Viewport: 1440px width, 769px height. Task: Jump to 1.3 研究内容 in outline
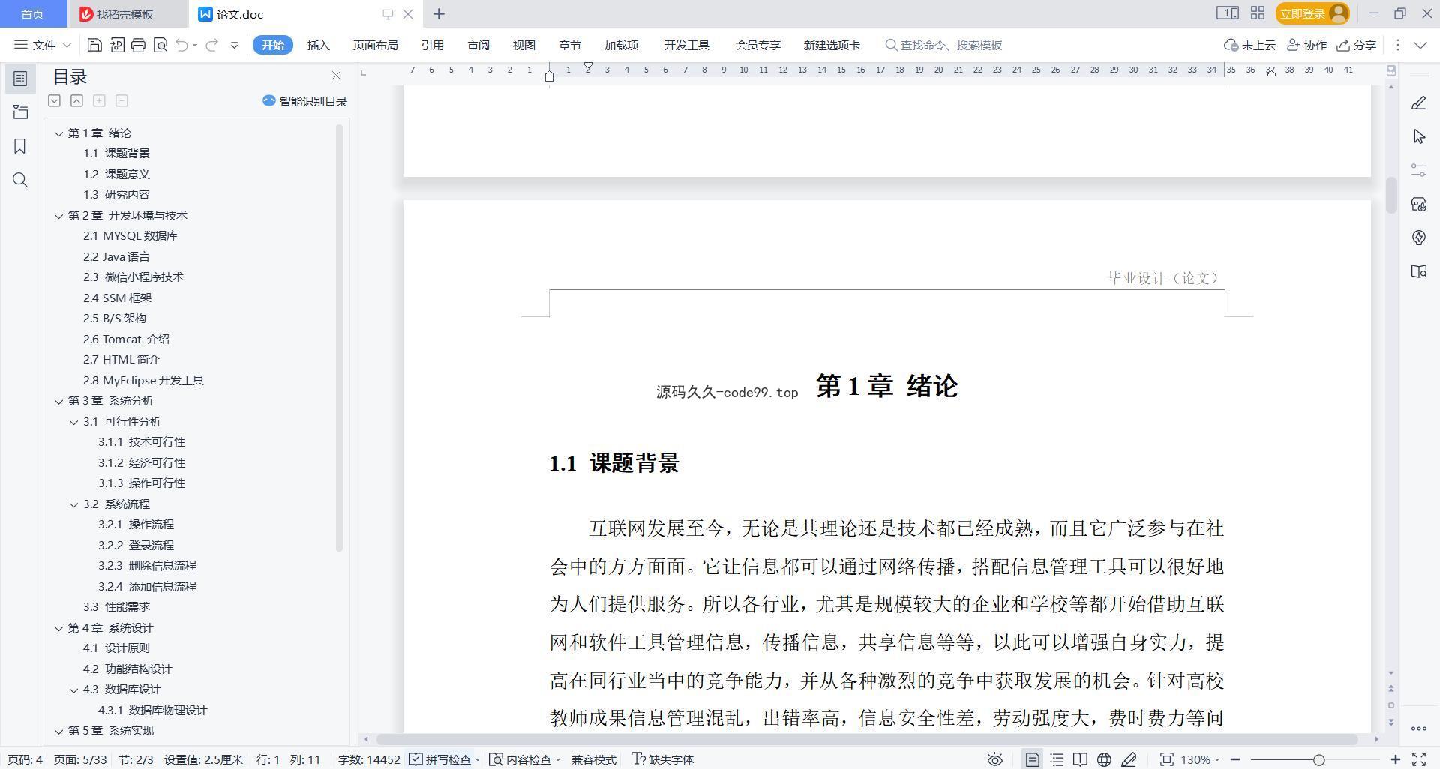click(116, 195)
